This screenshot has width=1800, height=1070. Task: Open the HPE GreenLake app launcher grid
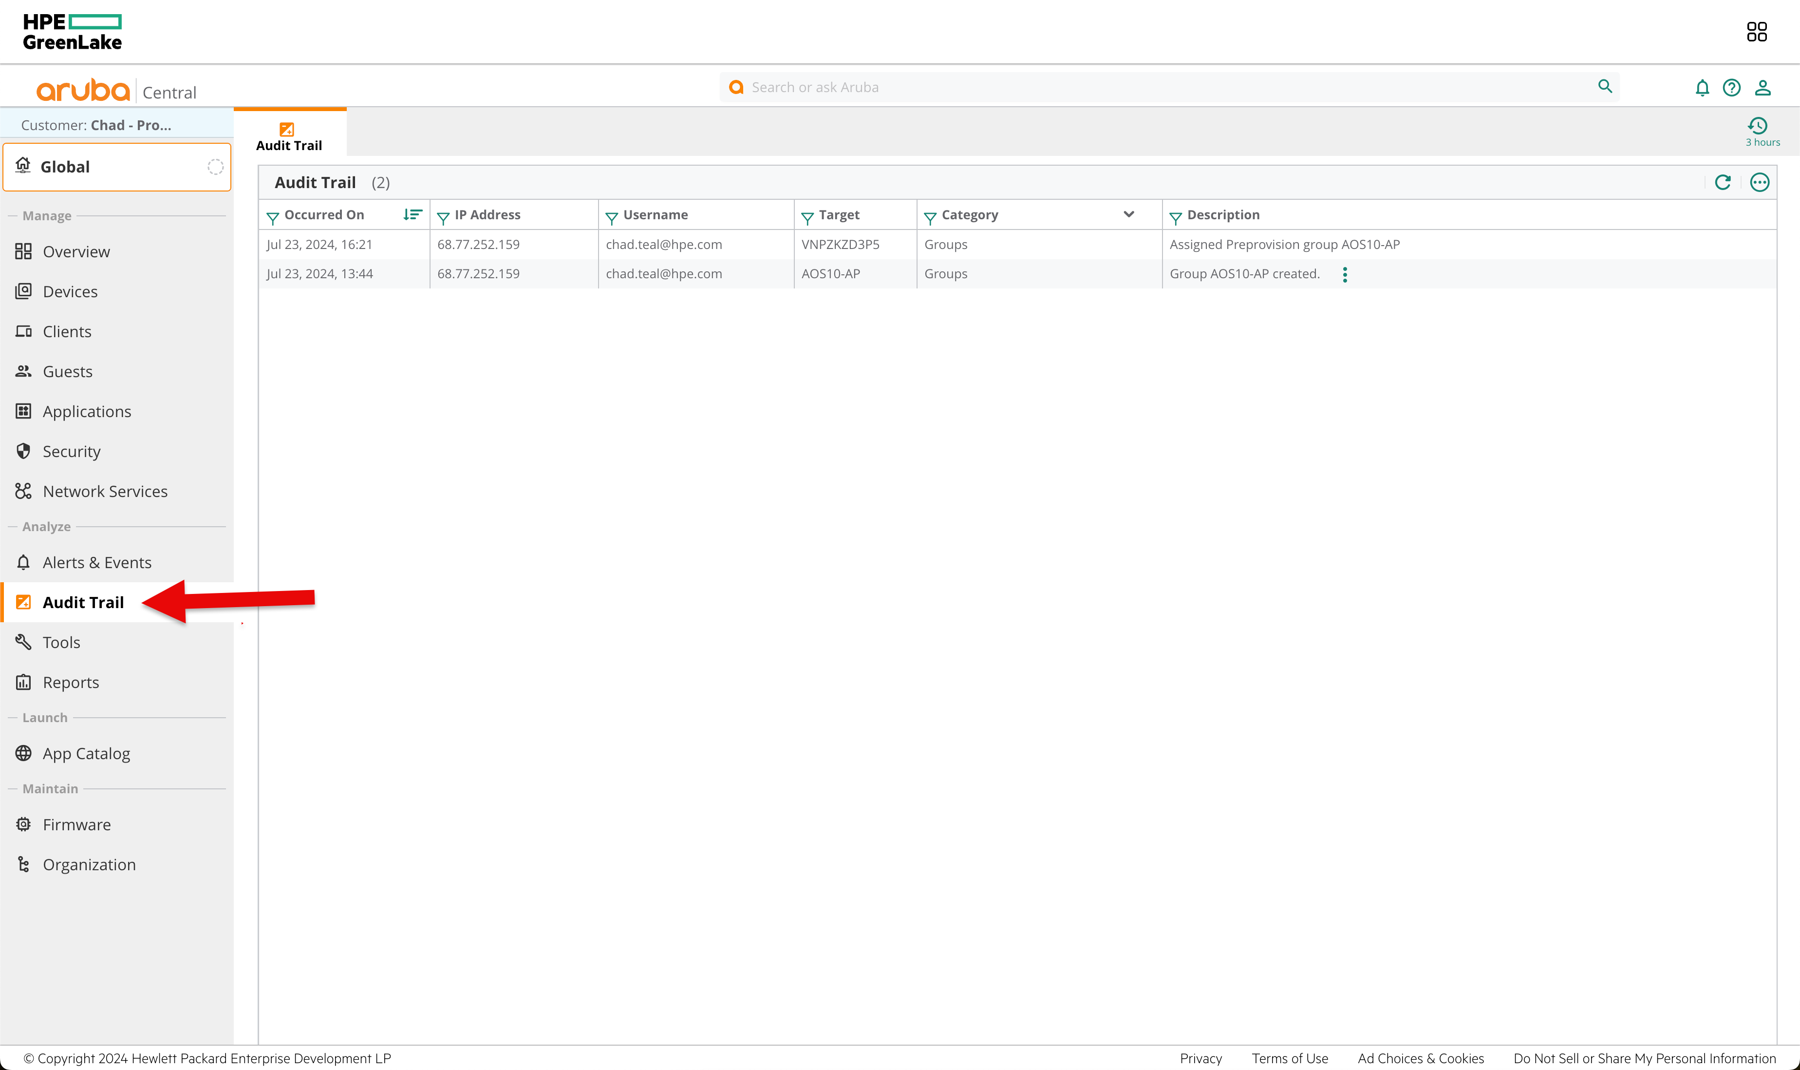(x=1758, y=31)
